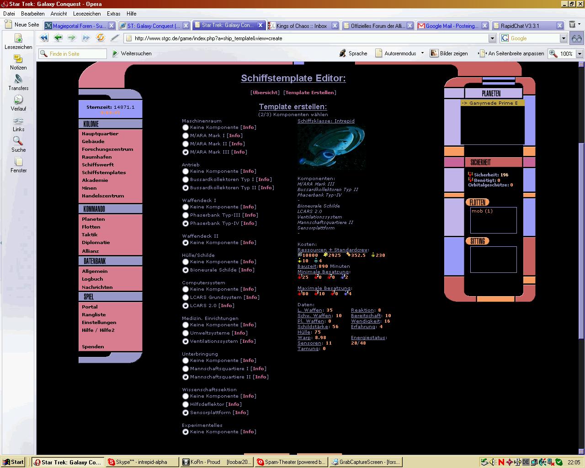Expand the address bar URL dropdown
The width and height of the screenshot is (585, 468).
tap(492, 38)
